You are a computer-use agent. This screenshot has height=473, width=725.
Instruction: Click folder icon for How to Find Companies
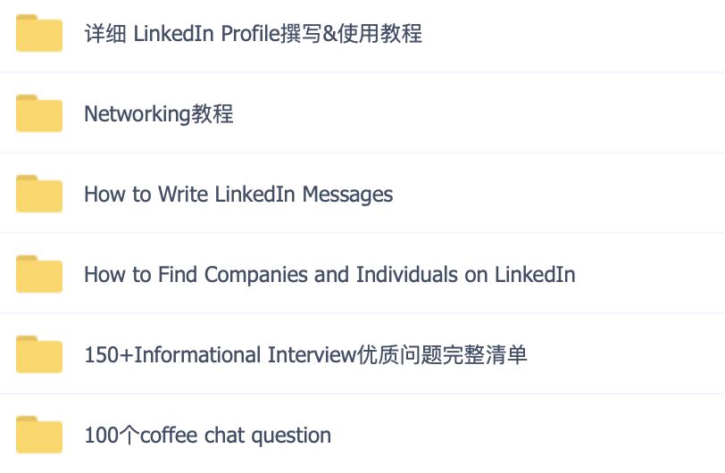(x=39, y=274)
